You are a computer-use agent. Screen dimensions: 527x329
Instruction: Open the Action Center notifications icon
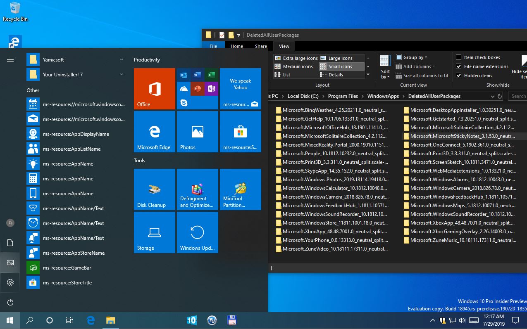pos(515,320)
